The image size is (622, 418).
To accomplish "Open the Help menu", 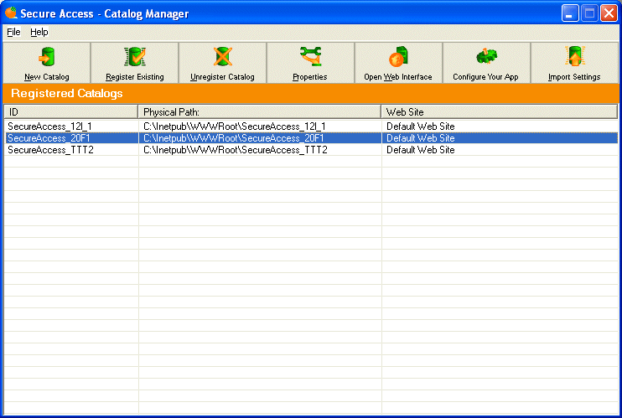I will (39, 32).
